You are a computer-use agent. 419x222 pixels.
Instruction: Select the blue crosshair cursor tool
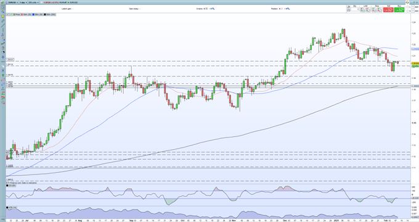pyautogui.click(x=3, y=57)
